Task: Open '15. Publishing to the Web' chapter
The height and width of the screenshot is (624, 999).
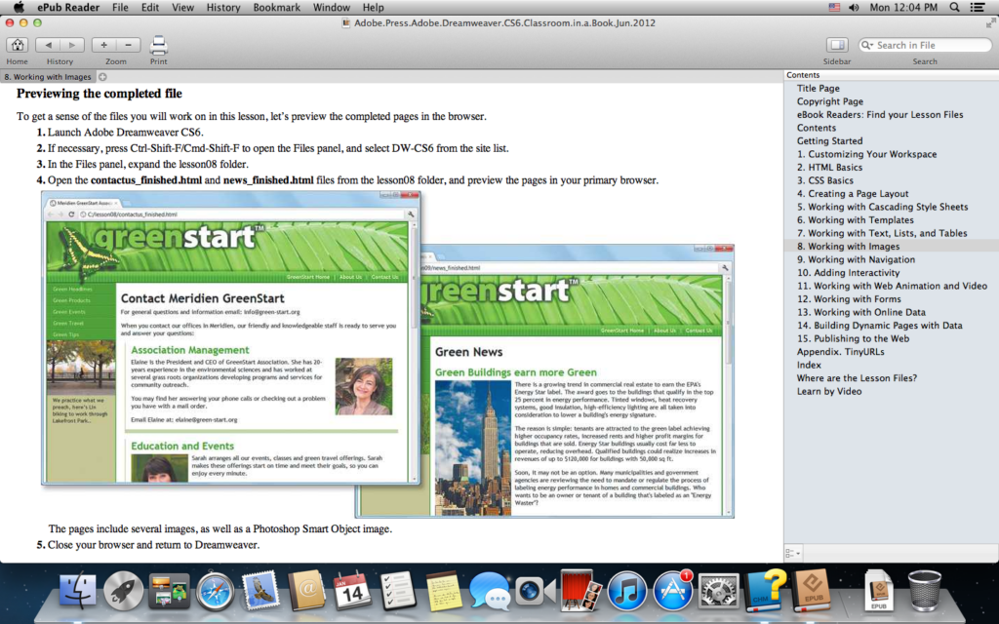Action: click(x=853, y=338)
